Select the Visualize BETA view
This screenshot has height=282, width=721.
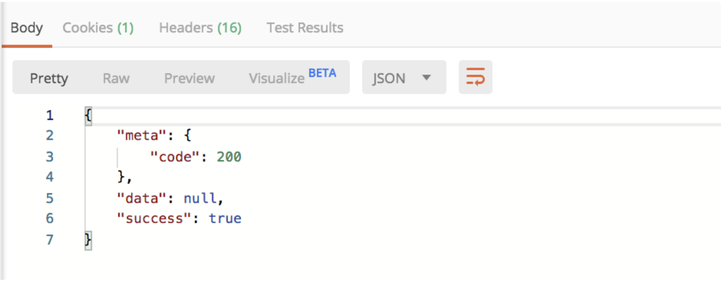coord(292,77)
